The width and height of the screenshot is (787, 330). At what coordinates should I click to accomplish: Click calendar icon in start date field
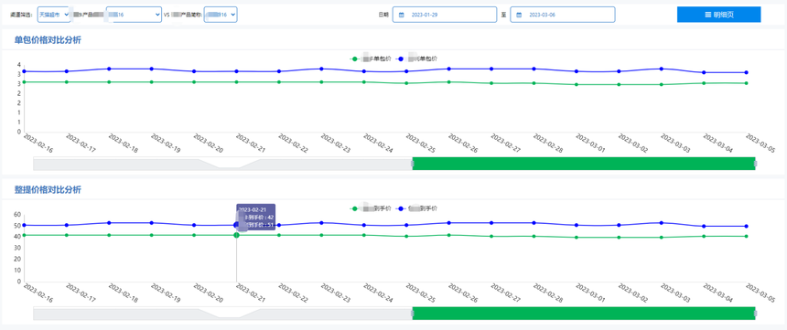click(x=401, y=15)
